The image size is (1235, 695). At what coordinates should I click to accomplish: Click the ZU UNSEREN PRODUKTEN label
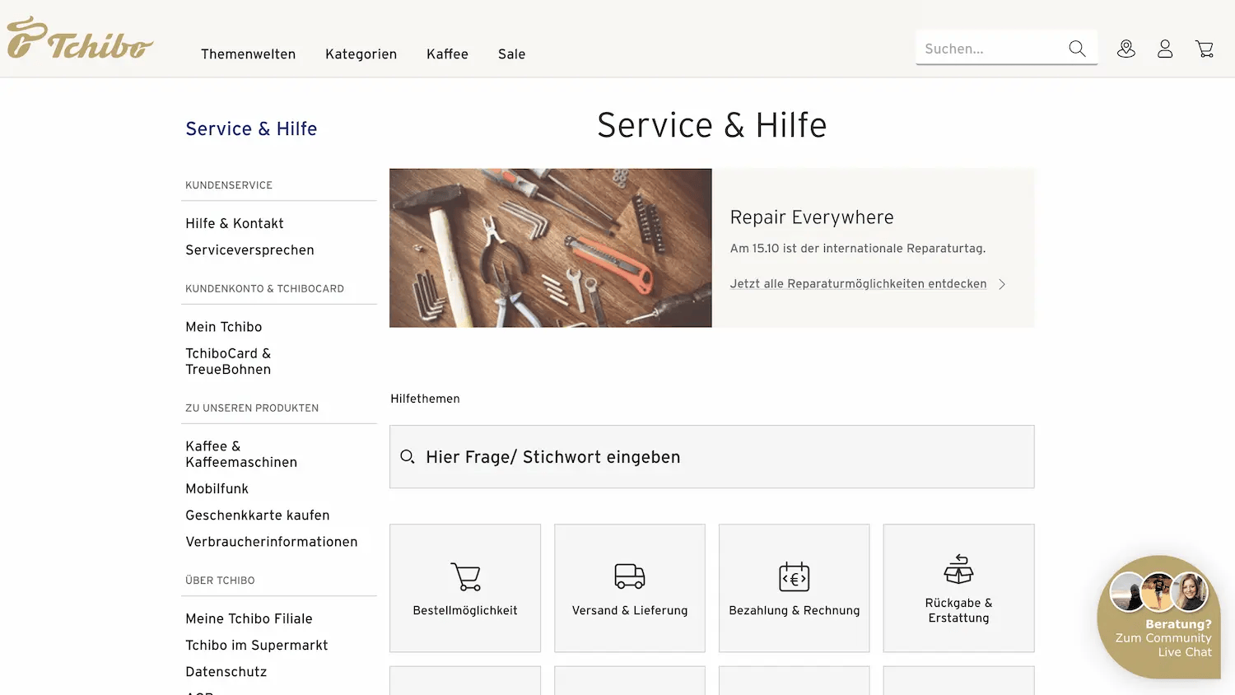tap(252, 408)
